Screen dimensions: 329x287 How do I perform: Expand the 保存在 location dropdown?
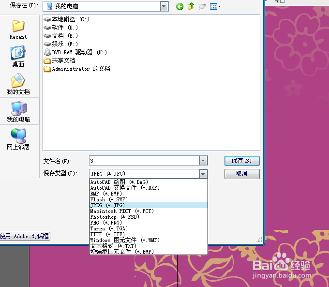click(x=164, y=6)
